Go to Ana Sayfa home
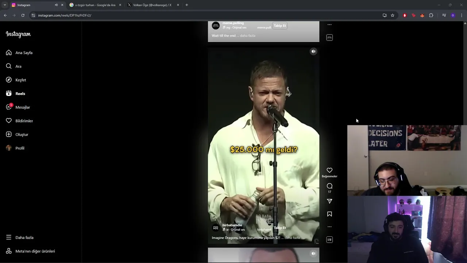Screen dimensions: 467x263 point(19,53)
